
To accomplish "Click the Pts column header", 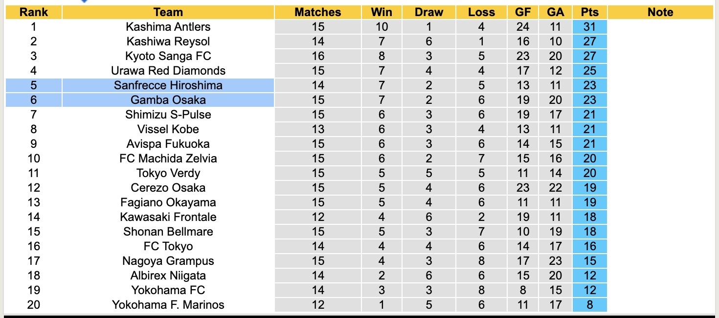I will (589, 12).
